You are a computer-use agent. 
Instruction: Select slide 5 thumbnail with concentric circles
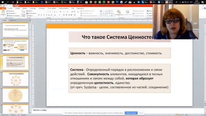point(15,95)
